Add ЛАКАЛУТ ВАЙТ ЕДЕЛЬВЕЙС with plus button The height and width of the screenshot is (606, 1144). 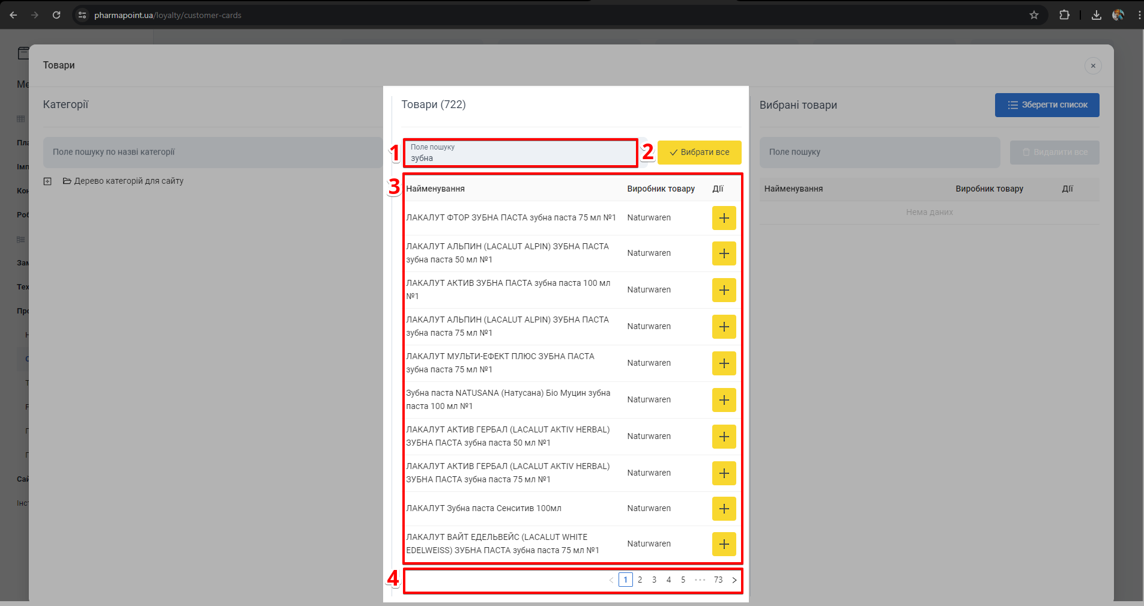724,544
